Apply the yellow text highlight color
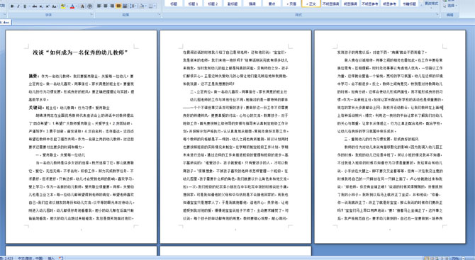The image size is (475, 260). [x=63, y=6]
